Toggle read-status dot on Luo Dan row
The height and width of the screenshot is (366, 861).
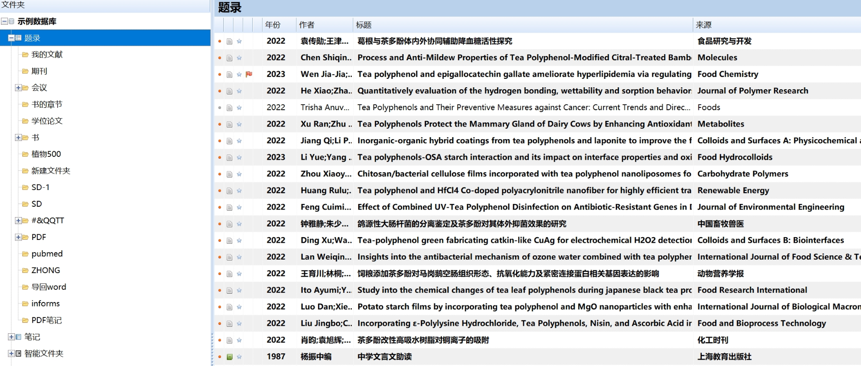tap(220, 307)
